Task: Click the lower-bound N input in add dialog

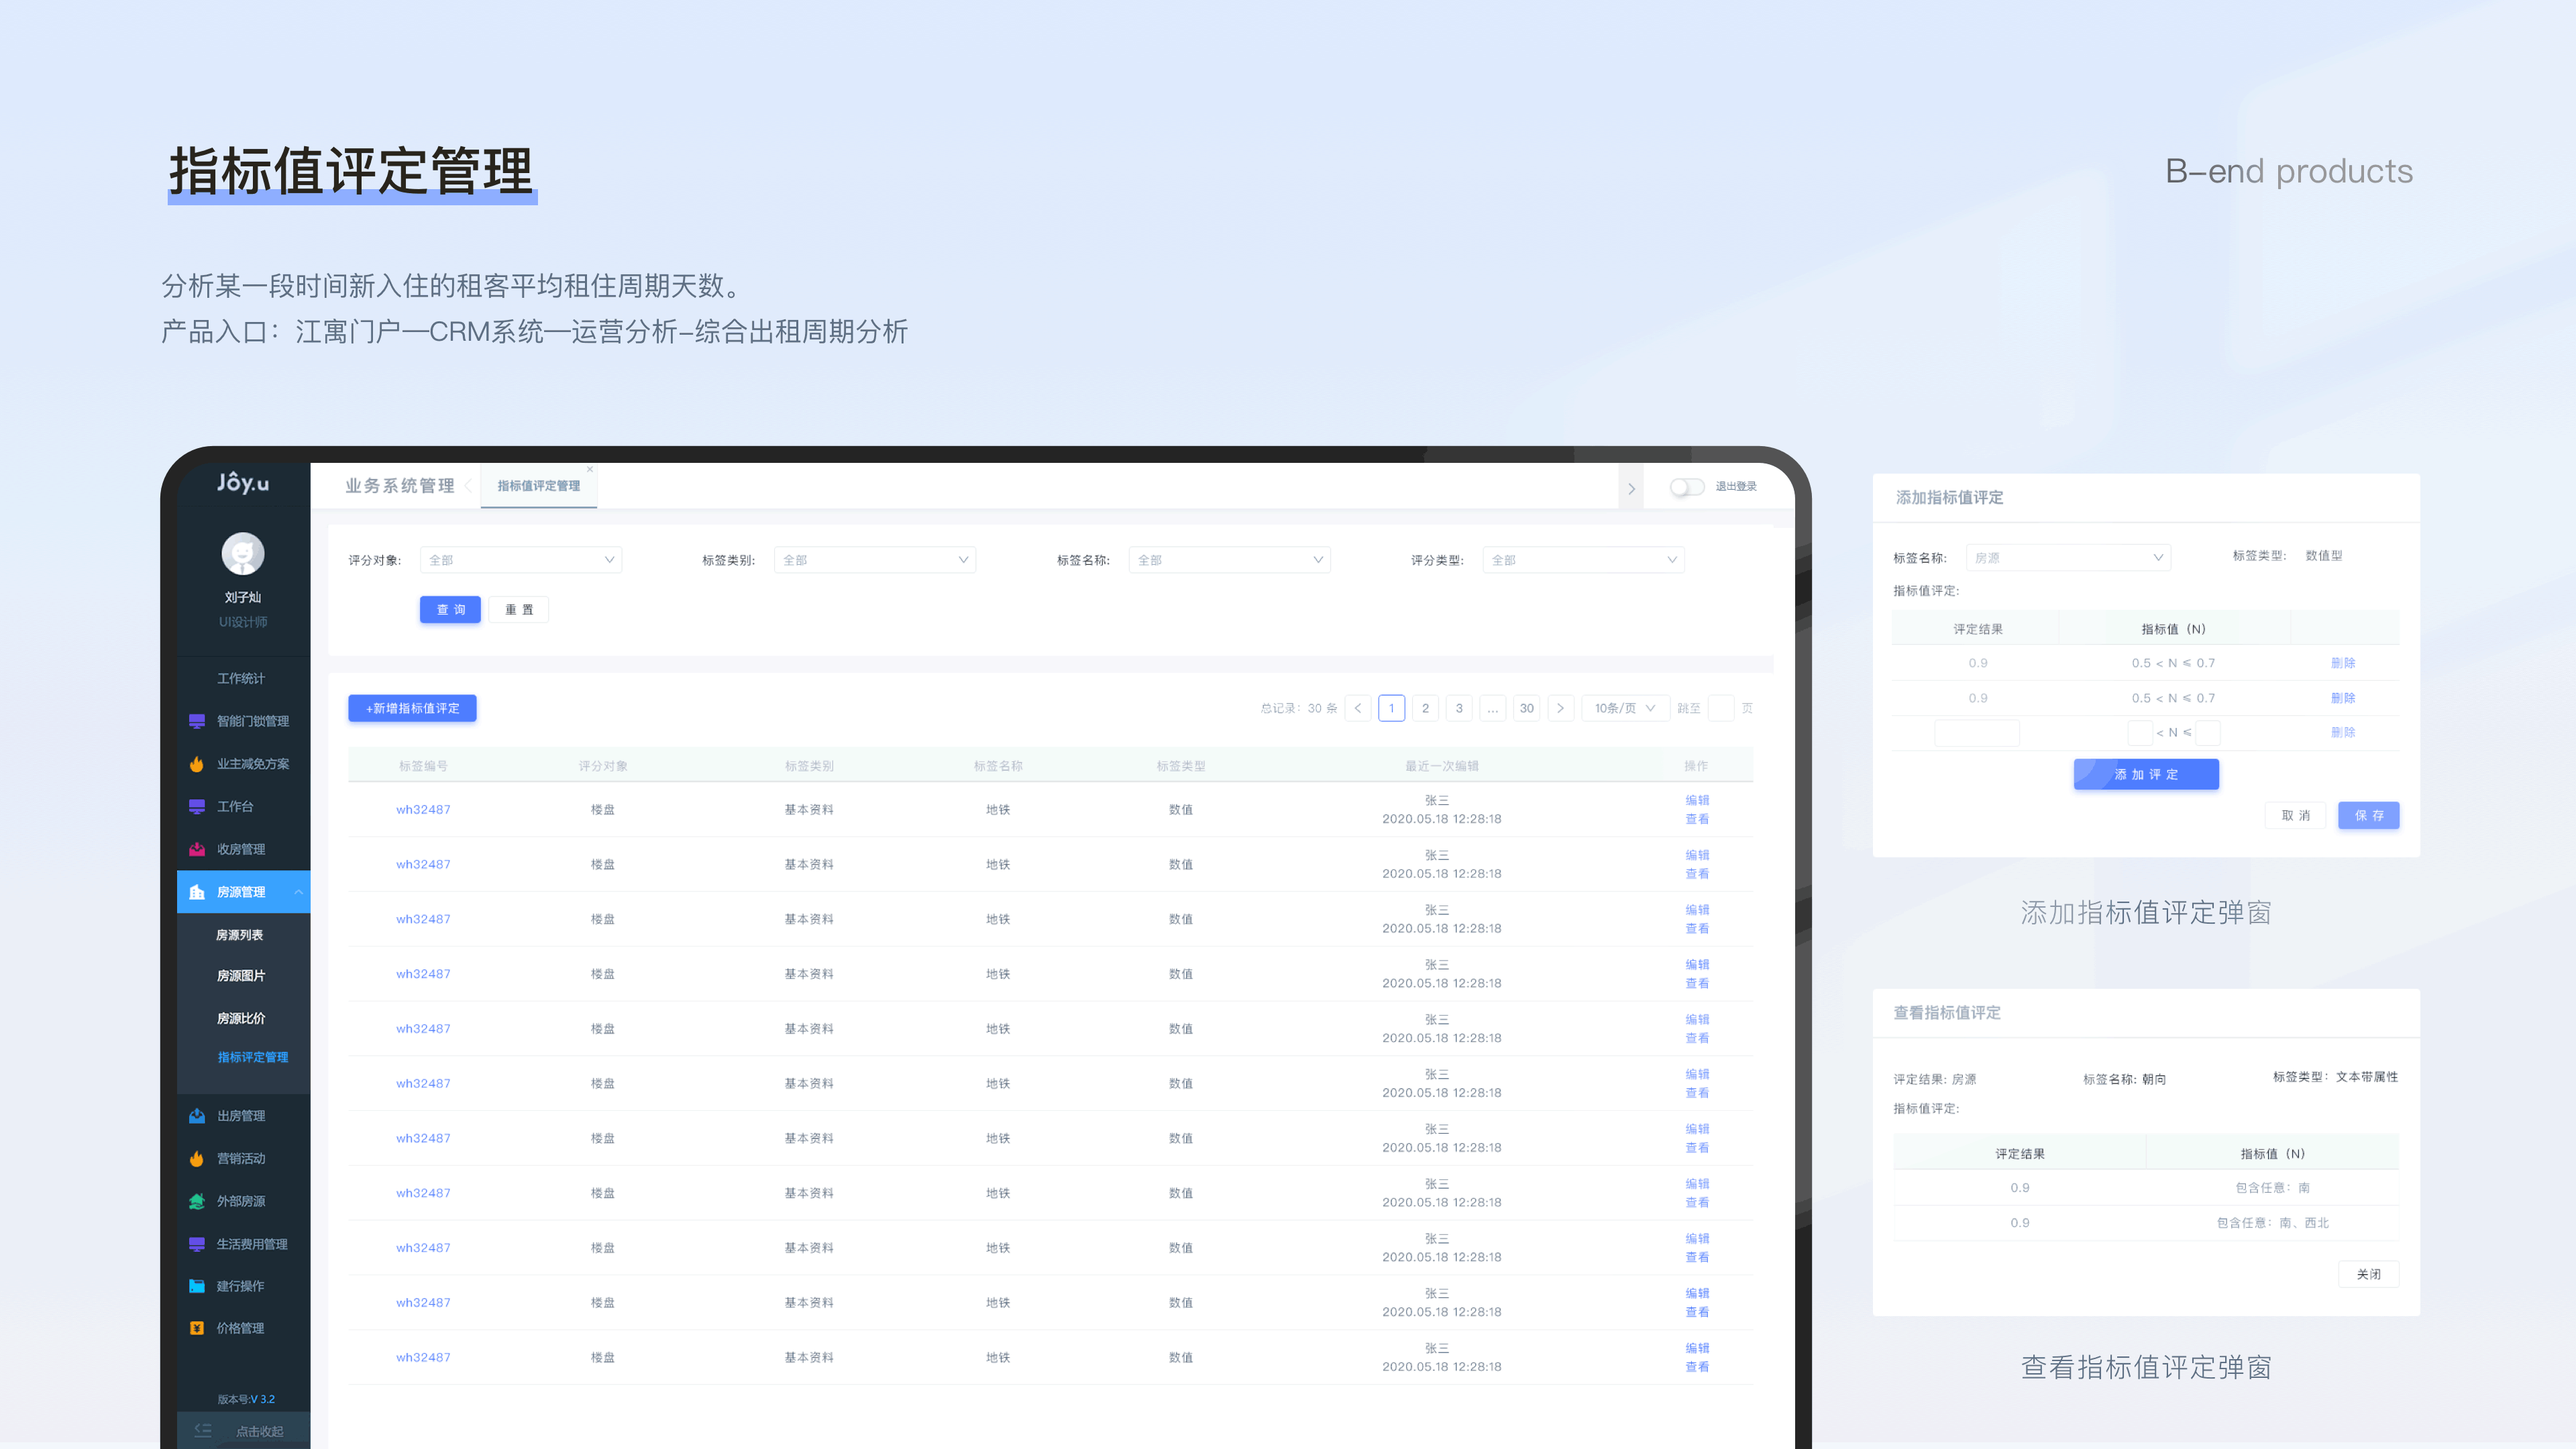Action: [x=2140, y=733]
